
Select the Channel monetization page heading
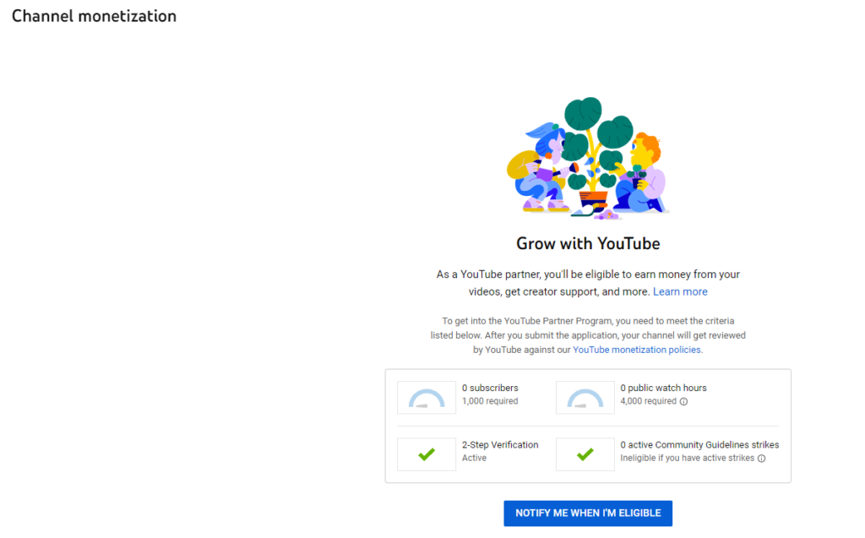[94, 16]
